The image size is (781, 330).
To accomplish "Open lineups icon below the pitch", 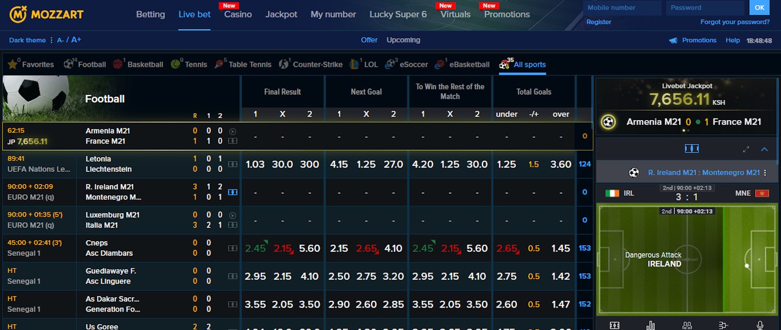I will coord(687,325).
